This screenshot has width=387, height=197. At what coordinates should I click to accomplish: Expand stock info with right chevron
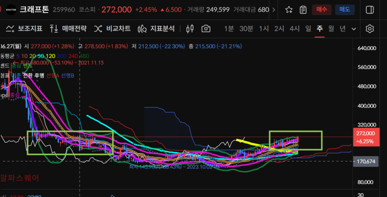tap(273, 9)
